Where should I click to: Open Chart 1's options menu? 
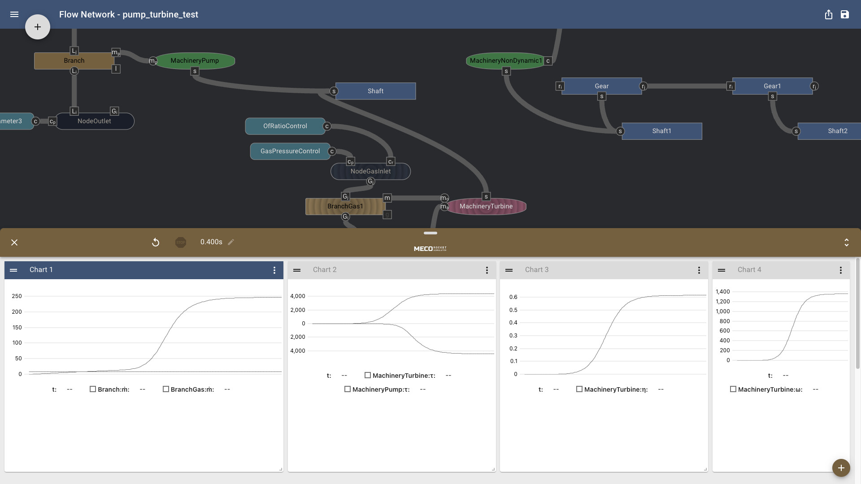coord(274,270)
